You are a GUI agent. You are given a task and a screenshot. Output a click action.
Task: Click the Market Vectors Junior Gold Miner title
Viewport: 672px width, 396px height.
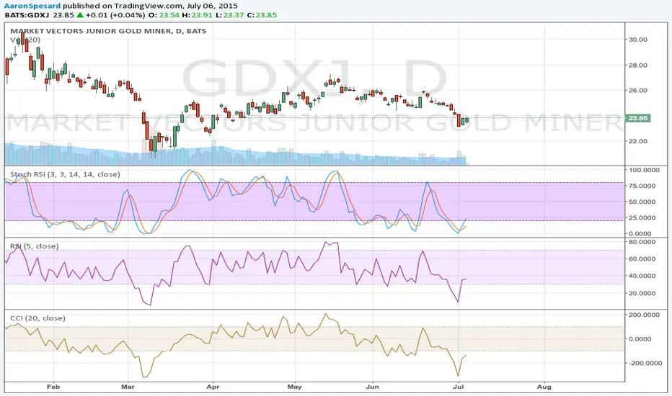pos(108,31)
